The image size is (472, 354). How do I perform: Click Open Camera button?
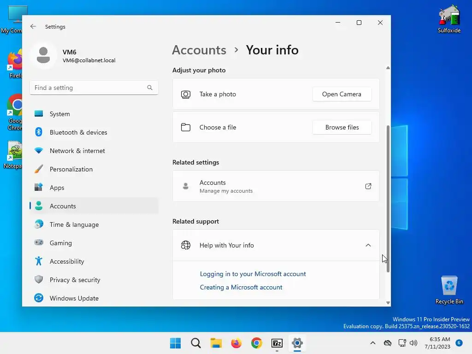tap(342, 94)
